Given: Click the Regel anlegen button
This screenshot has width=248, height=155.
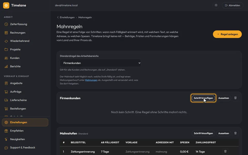Looking at the screenshot, I should [227, 34].
